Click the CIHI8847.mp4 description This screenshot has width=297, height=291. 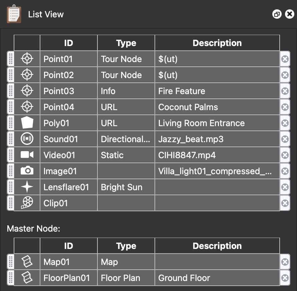(x=187, y=155)
